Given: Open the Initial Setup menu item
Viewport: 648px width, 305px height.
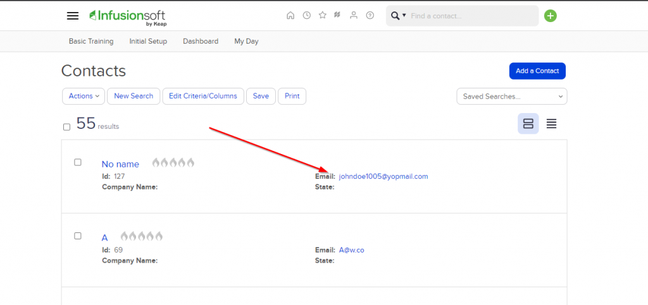Looking at the screenshot, I should (148, 41).
